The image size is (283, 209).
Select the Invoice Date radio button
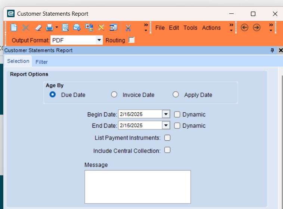coord(114,94)
